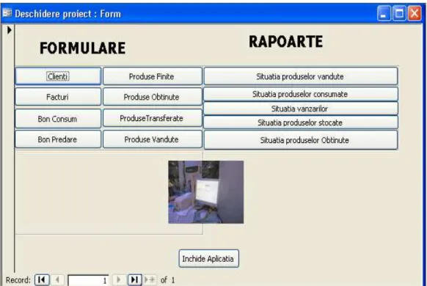Click the 'of 1' record count text
This screenshot has height=286, width=427.
point(168,279)
